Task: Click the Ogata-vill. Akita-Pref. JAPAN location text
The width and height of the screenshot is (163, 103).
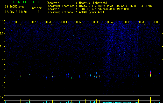Action: coord(116,6)
